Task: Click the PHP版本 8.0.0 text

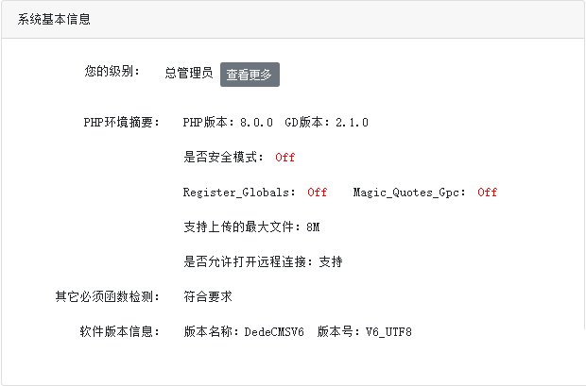Action: click(228, 123)
